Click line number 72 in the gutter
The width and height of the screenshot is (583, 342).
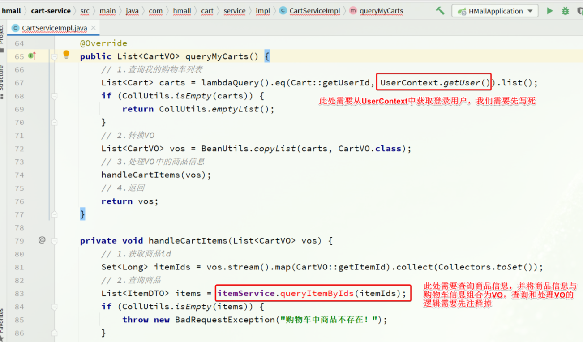pos(19,149)
